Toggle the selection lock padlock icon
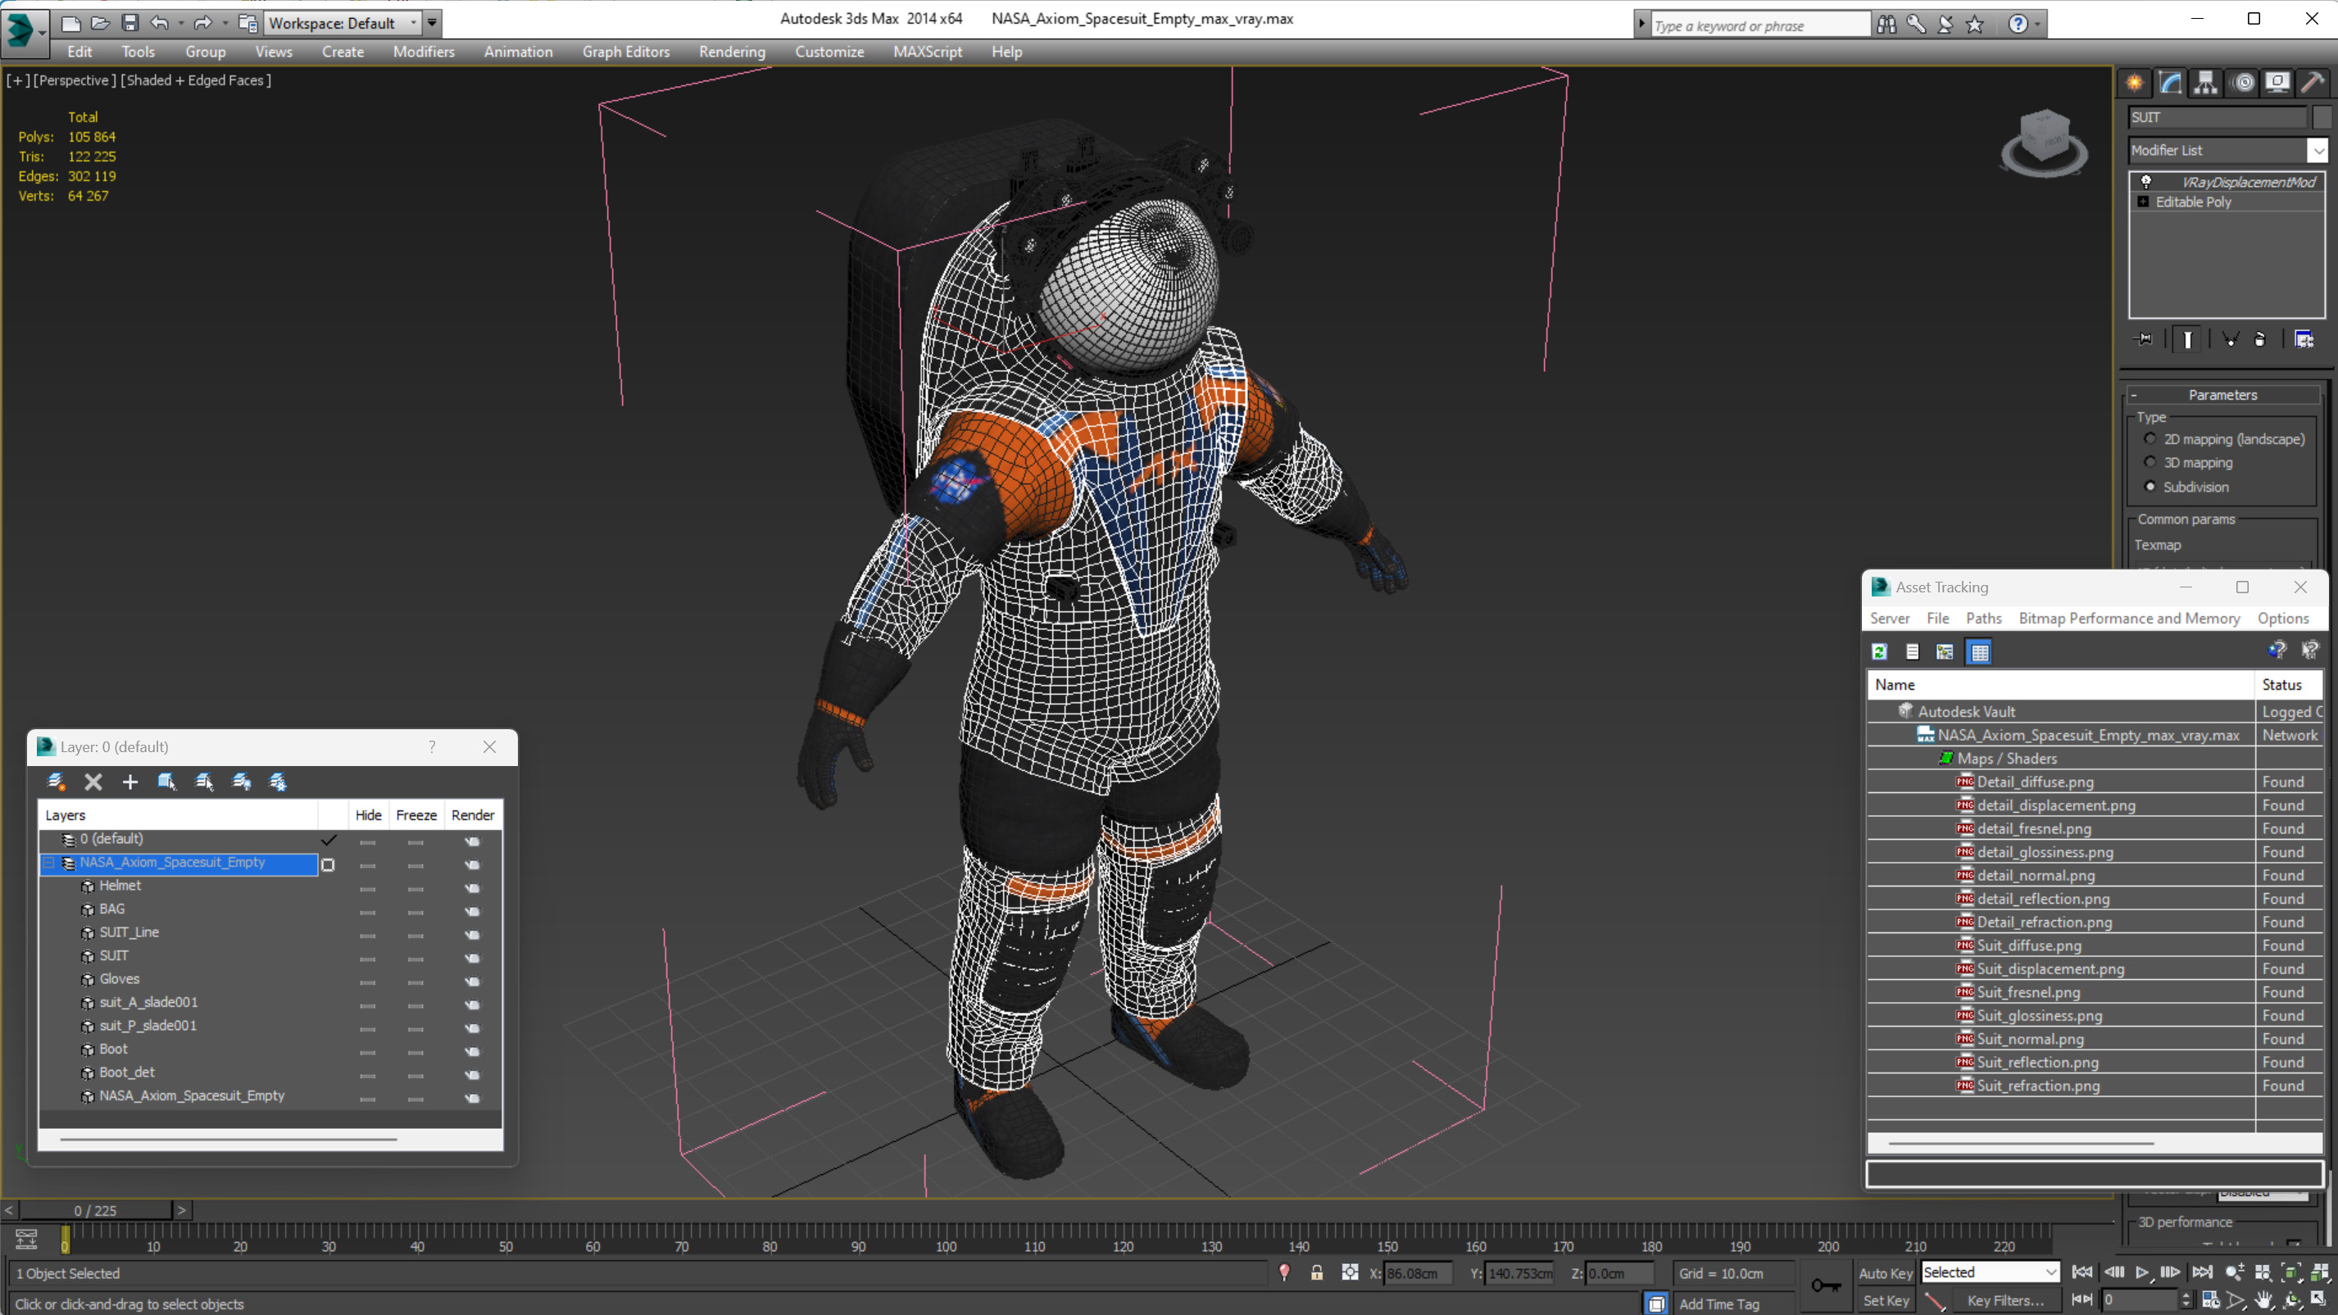This screenshot has height=1315, width=2338. point(1316,1272)
